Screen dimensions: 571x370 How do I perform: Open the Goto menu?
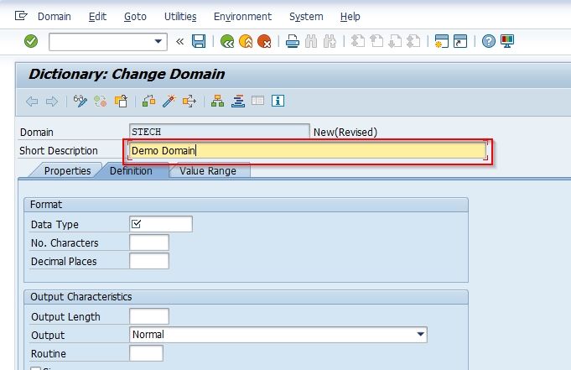click(x=135, y=17)
